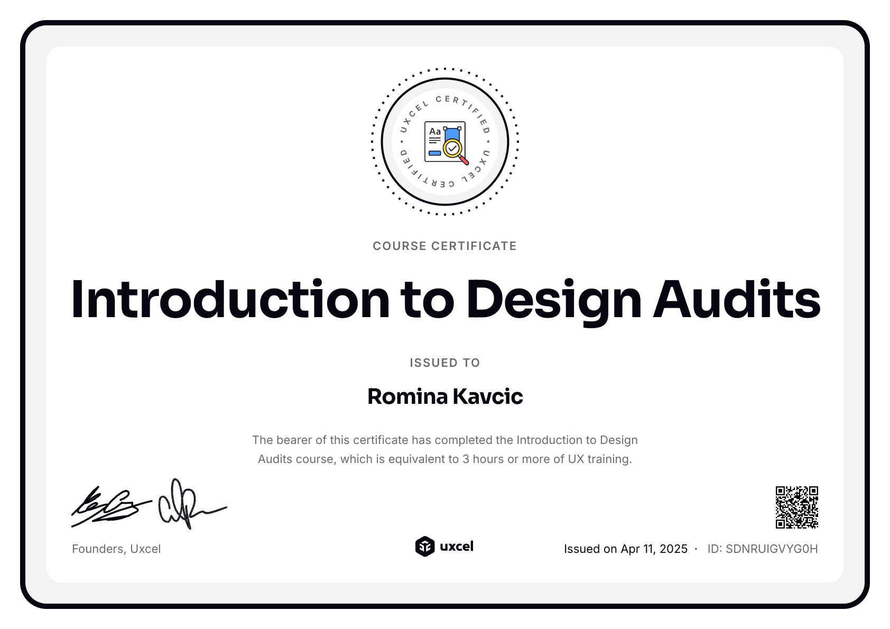Click the yellow checkmark circle in the badge
890x629 pixels.
pos(452,146)
